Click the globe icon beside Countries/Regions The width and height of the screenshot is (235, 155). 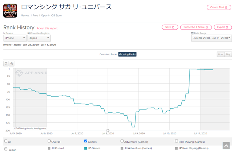(29, 33)
